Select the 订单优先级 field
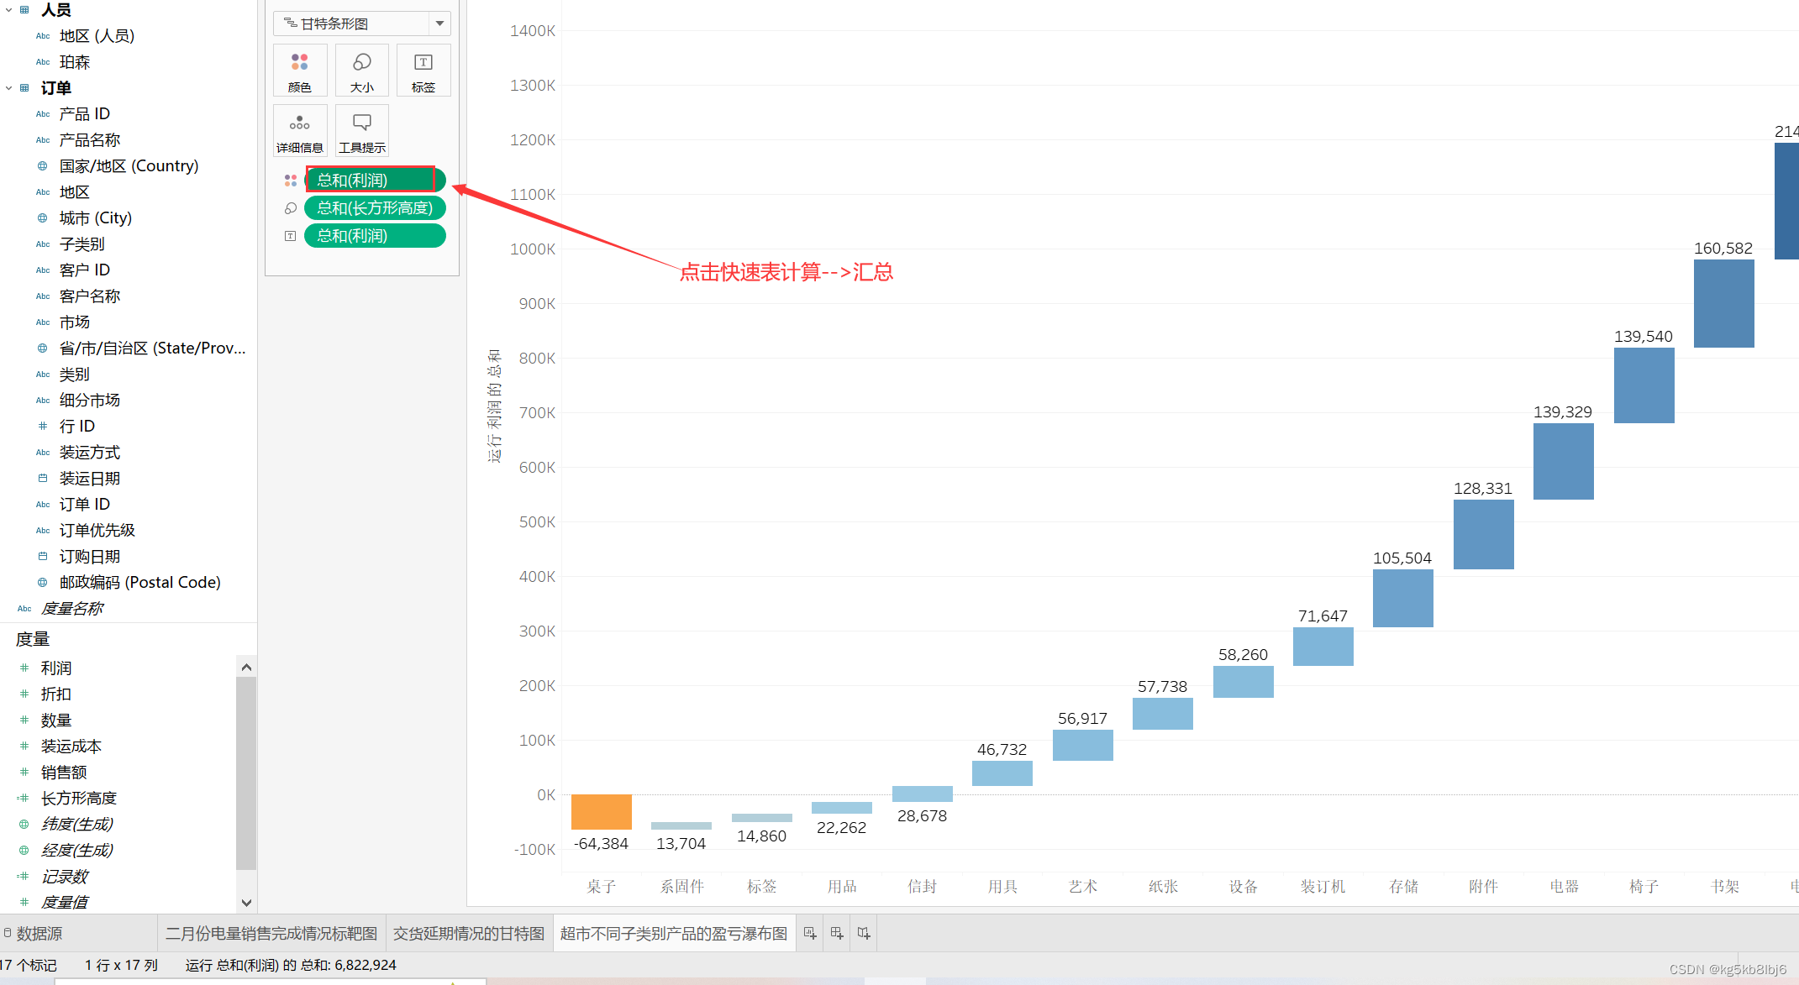 tap(97, 531)
